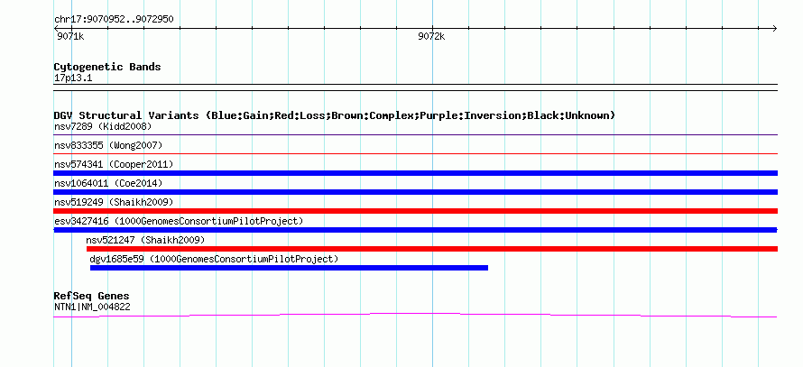Click the nsv574341 (Cooper2011) label
The height and width of the screenshot is (367, 803).
pyautogui.click(x=114, y=164)
